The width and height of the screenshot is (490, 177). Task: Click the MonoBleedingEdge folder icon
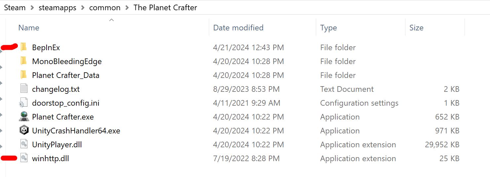23,61
